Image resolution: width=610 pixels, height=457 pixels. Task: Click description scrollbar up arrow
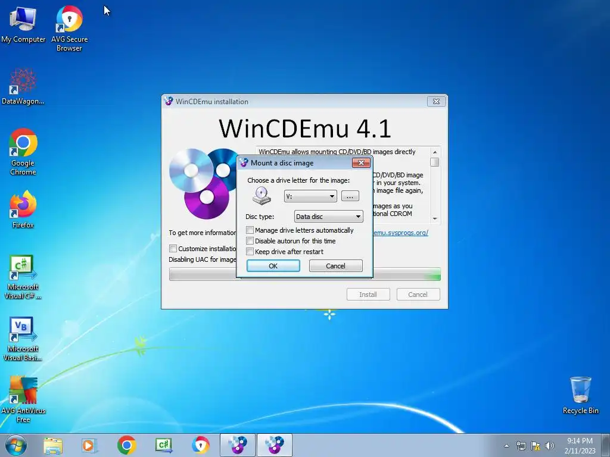point(435,152)
